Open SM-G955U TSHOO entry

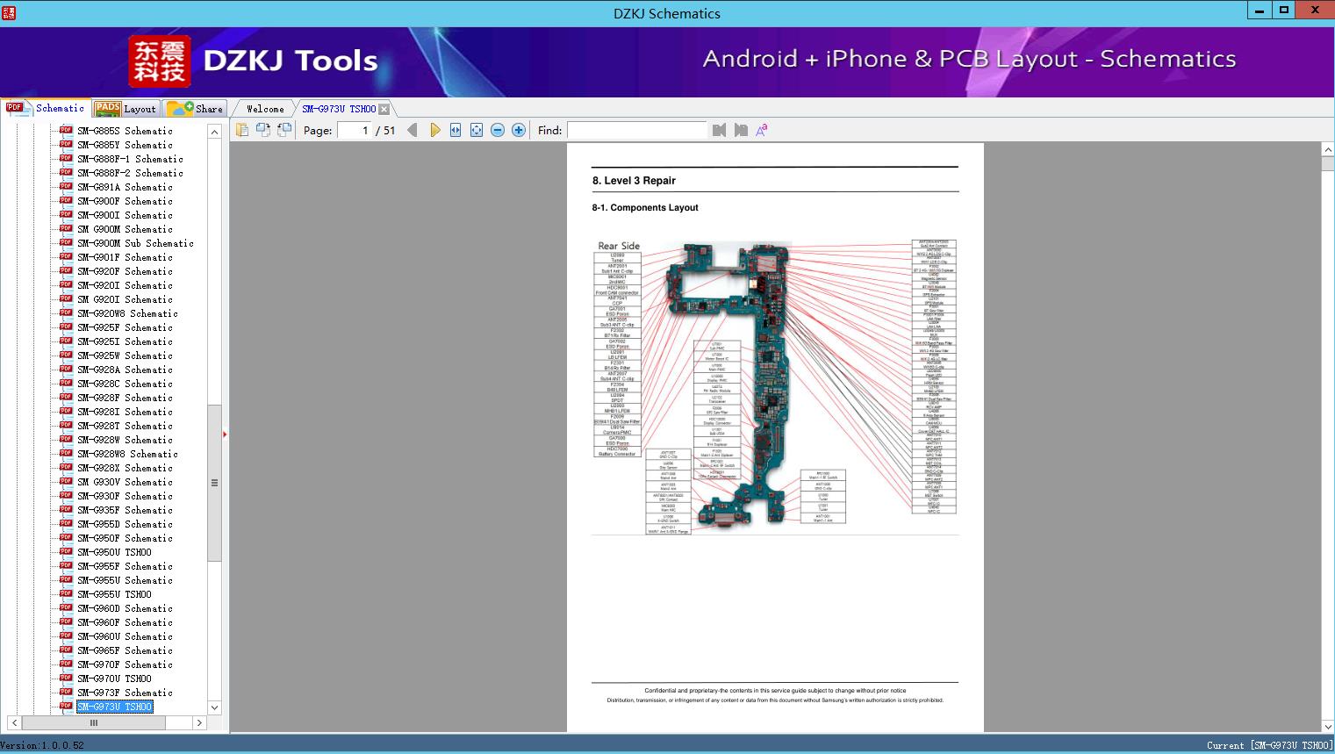tap(114, 594)
